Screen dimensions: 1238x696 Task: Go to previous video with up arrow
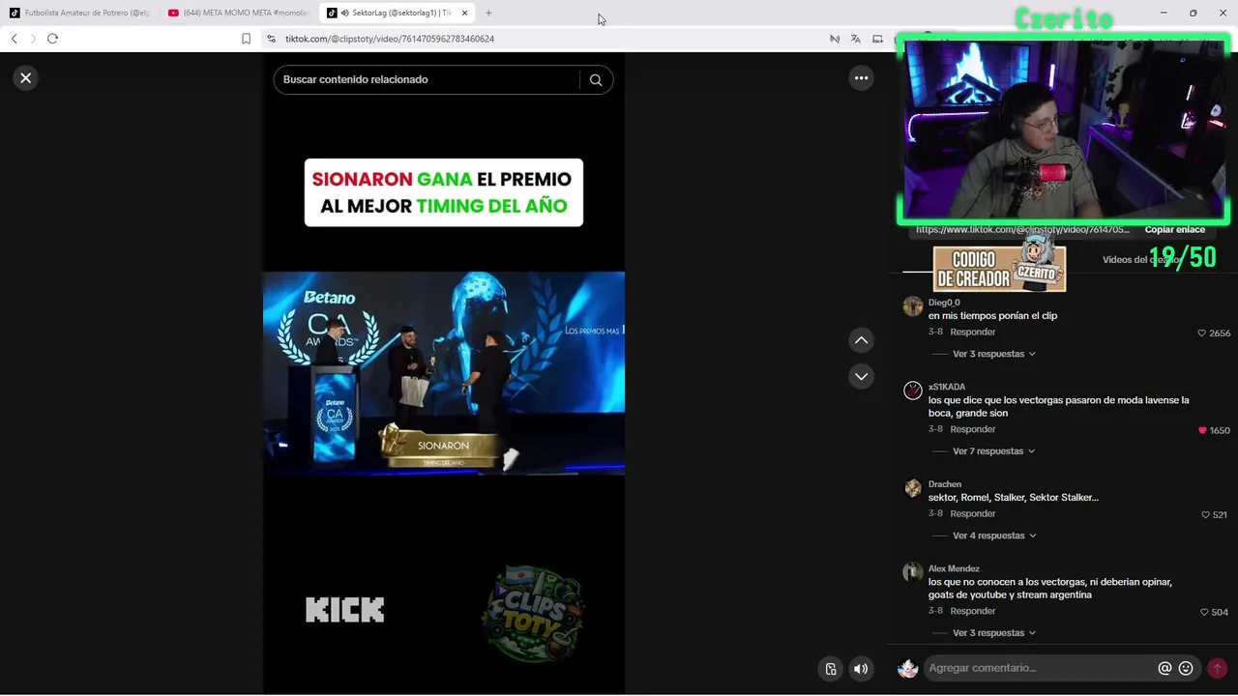[x=861, y=340]
